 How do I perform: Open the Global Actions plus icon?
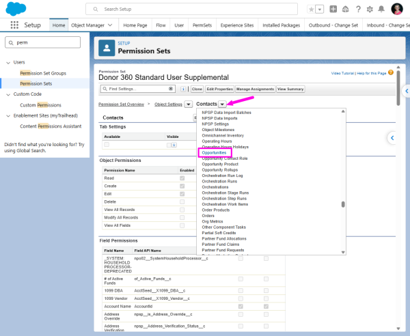(x=333, y=9)
